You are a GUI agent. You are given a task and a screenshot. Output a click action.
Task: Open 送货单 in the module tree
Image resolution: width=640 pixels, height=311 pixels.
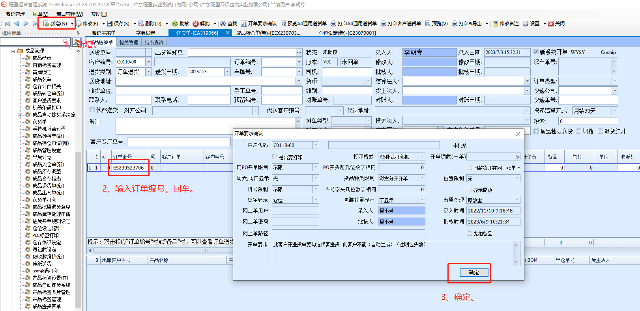point(39,122)
